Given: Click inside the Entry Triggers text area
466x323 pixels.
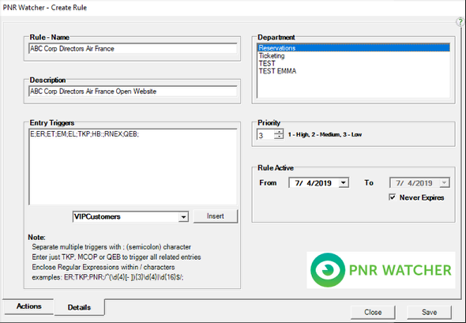Looking at the screenshot, I should (133, 167).
